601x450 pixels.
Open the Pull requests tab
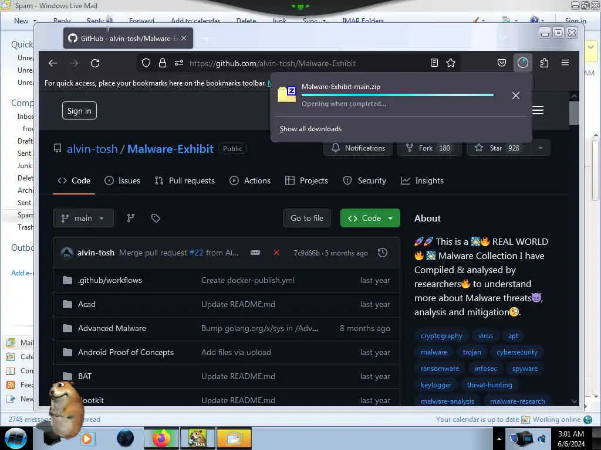pos(184,180)
